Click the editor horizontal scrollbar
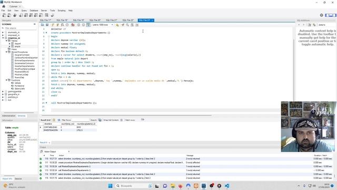 pos(126,115)
